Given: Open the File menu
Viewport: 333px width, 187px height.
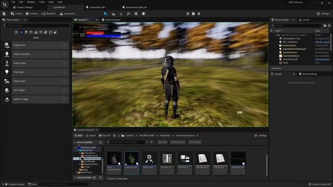Looking at the screenshot, I should coord(13,2).
